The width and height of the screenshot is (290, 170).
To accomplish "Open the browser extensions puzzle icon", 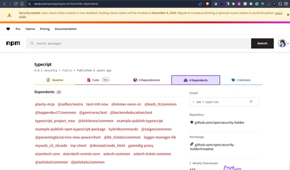I will (280, 4).
